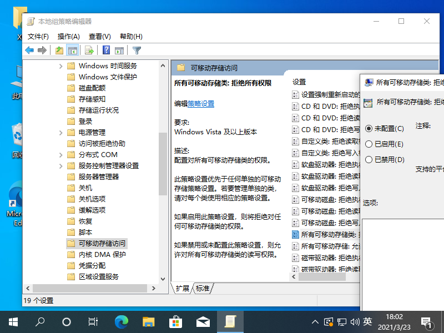
Task: Open Microsoft Store from the taskbar
Action: click(175, 321)
